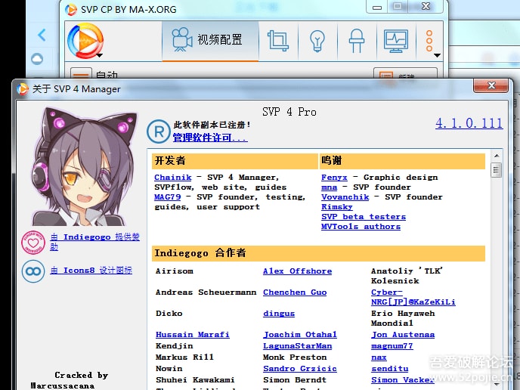Image resolution: width=520 pixels, height=390 pixels.
Task: Open the Vovanchik link
Action: click(x=345, y=197)
